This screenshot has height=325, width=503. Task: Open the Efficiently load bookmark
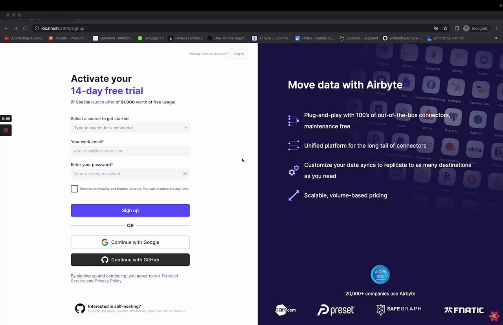(x=447, y=38)
